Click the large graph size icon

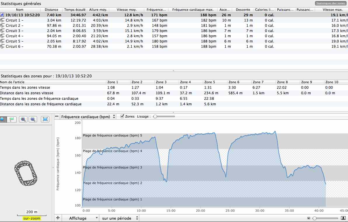(x=343, y=218)
